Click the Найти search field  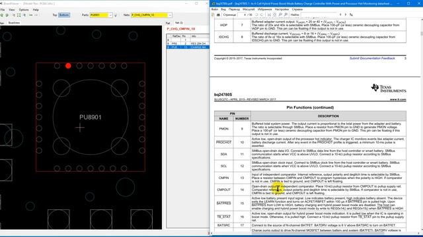[x=319, y=14]
